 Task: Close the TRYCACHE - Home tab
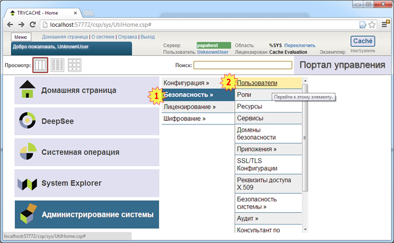coord(75,13)
